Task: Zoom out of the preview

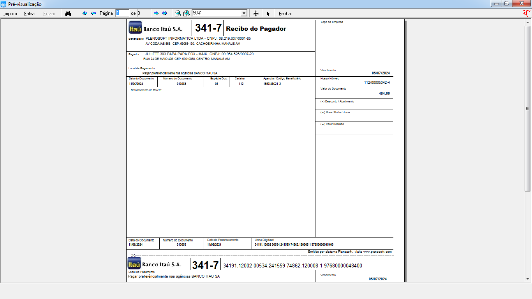Action: point(178,13)
